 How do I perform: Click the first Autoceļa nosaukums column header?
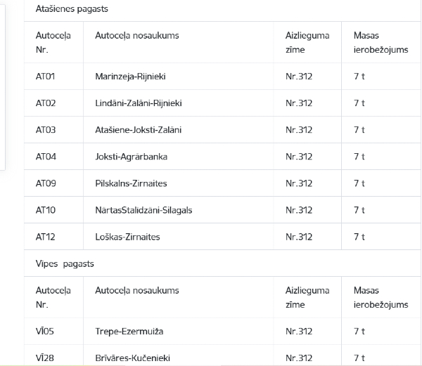pos(137,35)
